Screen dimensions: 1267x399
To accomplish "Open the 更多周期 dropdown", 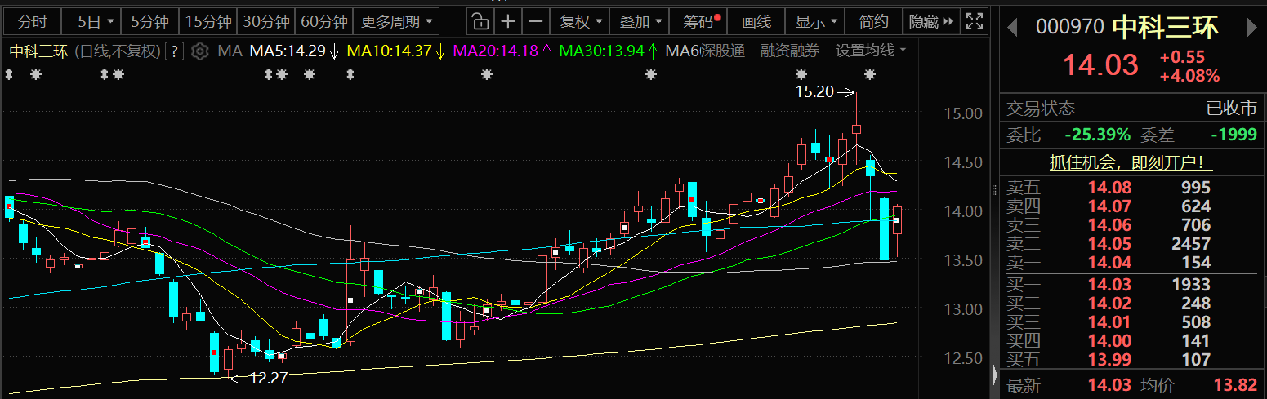I will (x=397, y=21).
